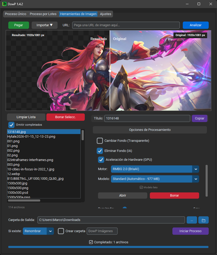Select 1500x500.jpg in the file list
Image resolution: width=217 pixels, height=255 pixels.
(x=44, y=183)
